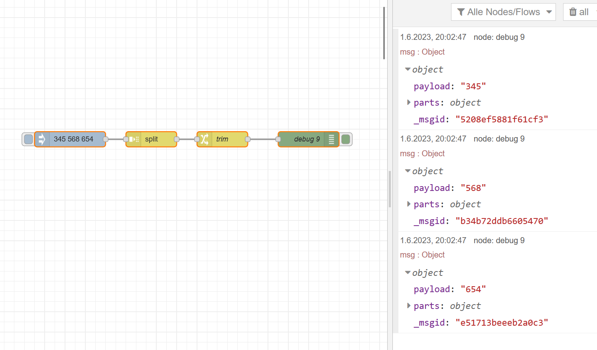Click 'msg : Object' label of second message
Viewport: 597px width, 350px height.
(422, 153)
